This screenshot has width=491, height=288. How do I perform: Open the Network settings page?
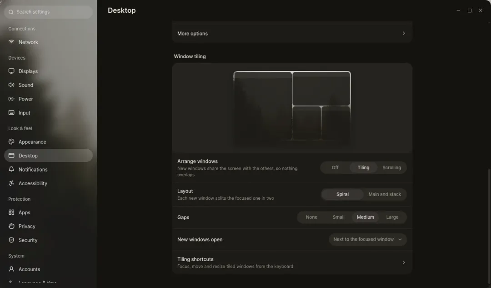coord(48,42)
